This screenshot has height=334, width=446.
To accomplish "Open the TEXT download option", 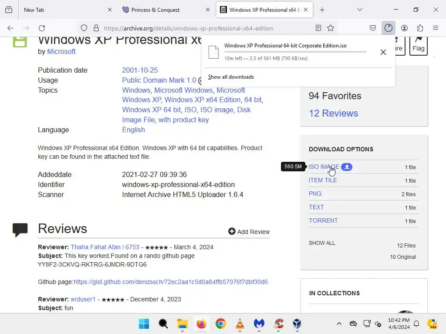I will 316,207.
